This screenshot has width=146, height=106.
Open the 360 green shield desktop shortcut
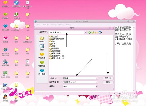(16, 16)
